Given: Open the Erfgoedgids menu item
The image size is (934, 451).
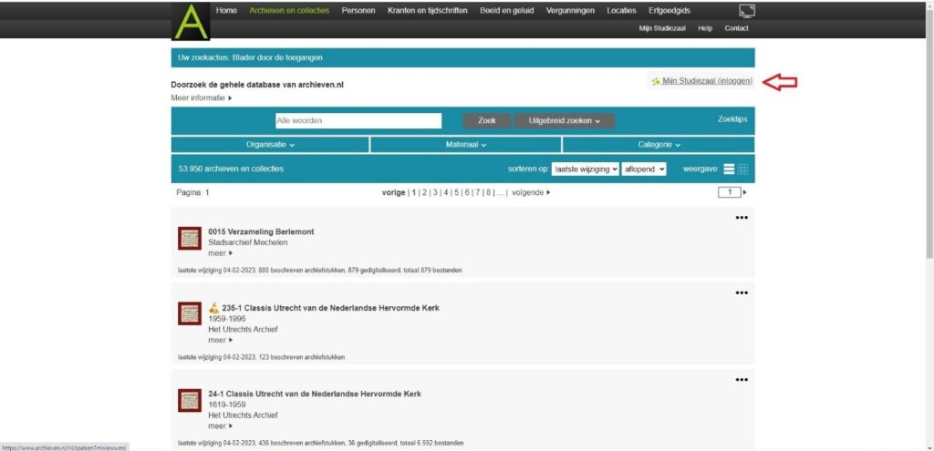Looking at the screenshot, I should click(x=669, y=11).
